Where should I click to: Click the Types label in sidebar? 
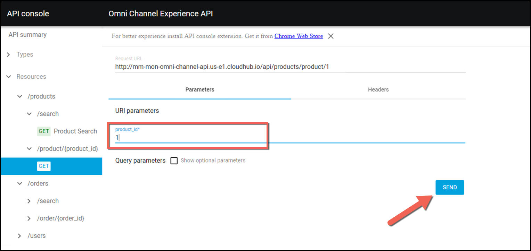[x=25, y=55]
